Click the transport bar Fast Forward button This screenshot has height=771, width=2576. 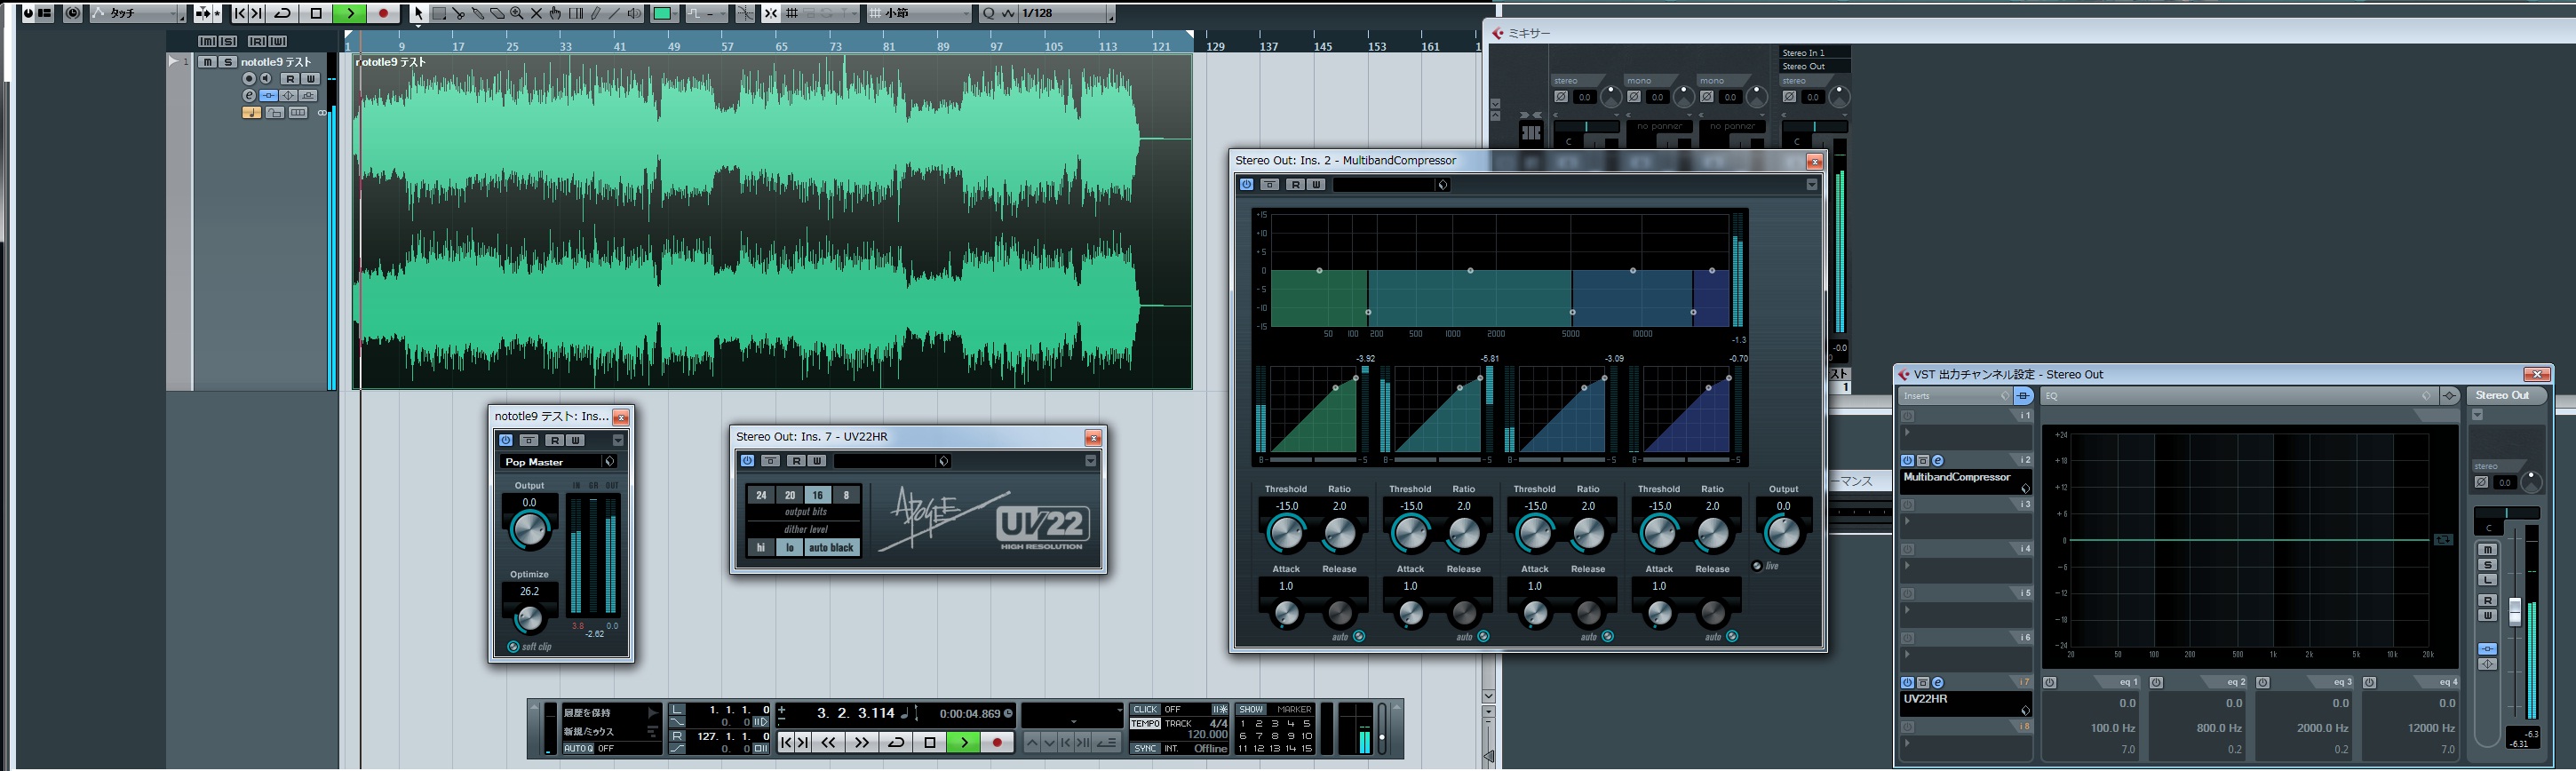point(862,742)
